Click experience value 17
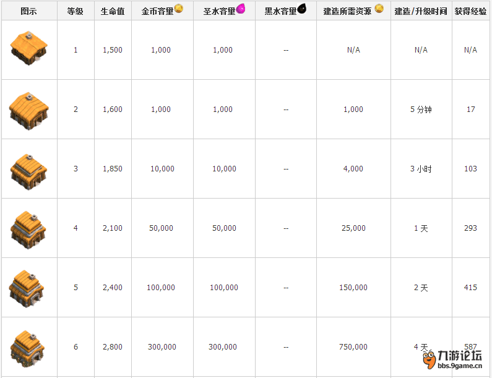The height and width of the screenshot is (378, 492). coord(471,109)
